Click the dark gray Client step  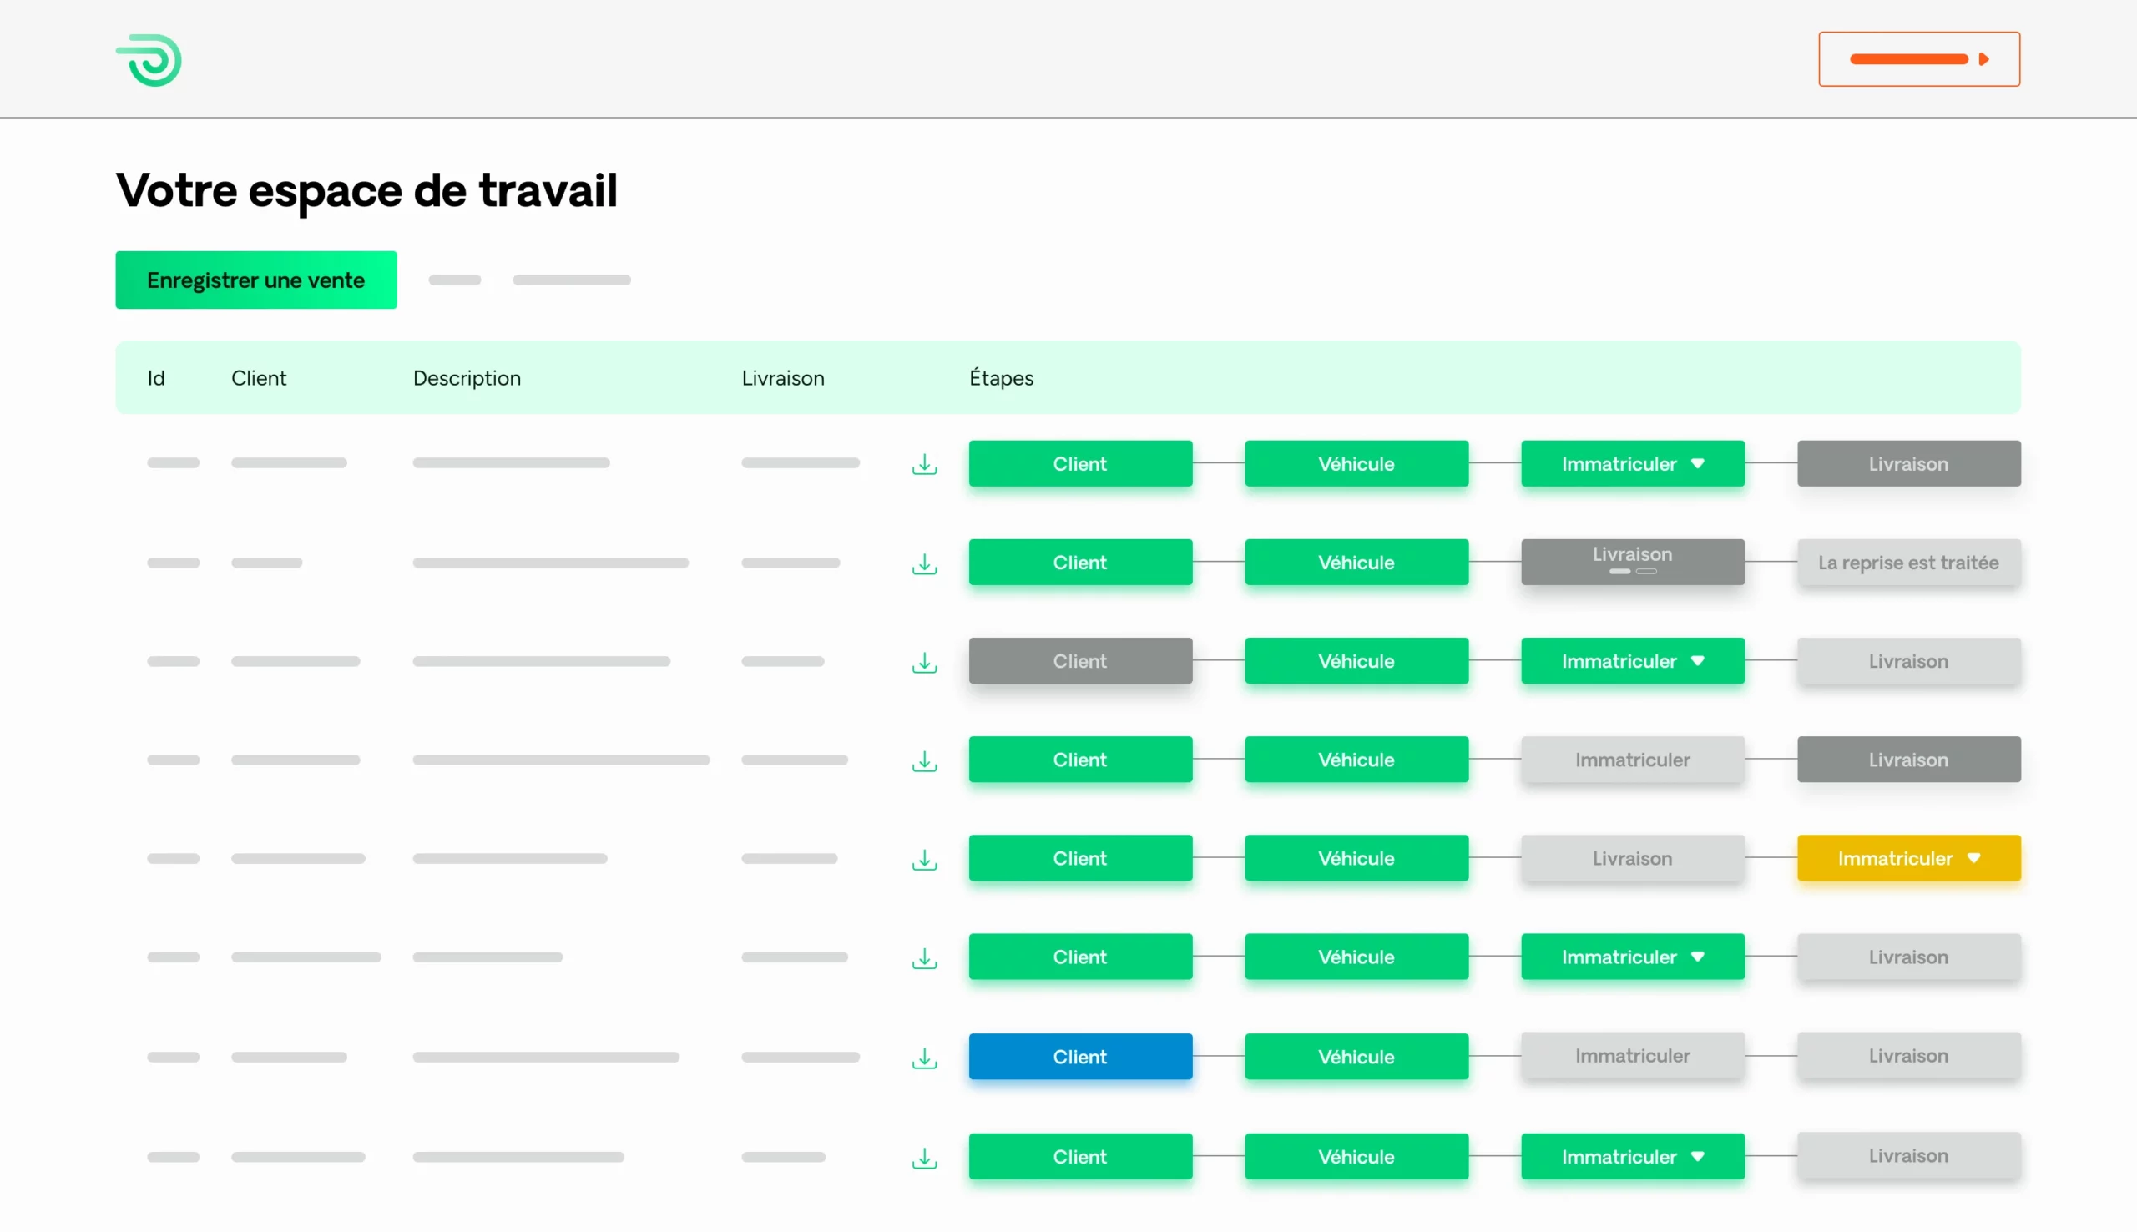(1079, 661)
